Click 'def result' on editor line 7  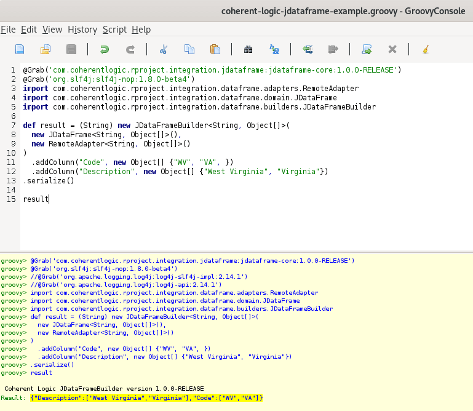coord(44,126)
